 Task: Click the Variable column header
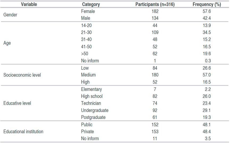(x=29, y=4)
